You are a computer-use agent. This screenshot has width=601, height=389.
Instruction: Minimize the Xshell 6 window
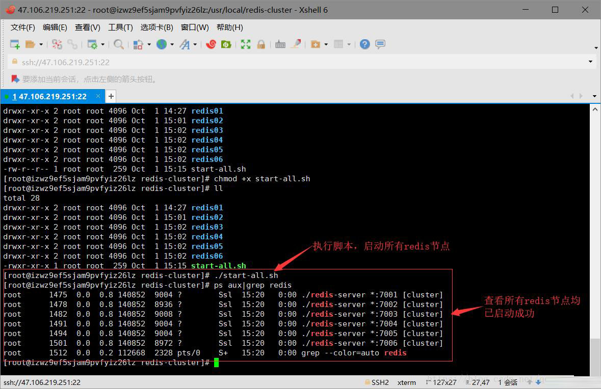pyautogui.click(x=526, y=10)
